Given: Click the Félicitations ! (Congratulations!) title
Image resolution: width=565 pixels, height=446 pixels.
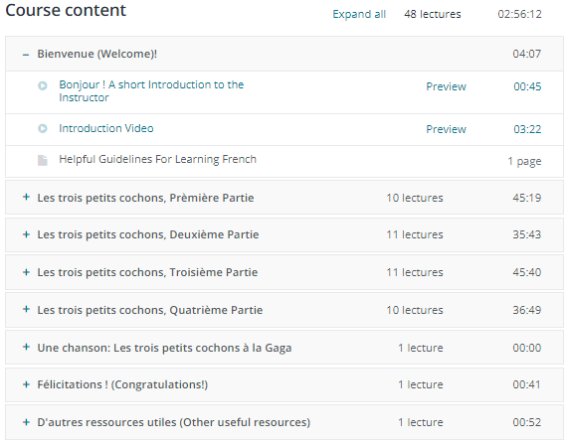Looking at the screenshot, I should click(x=122, y=384).
